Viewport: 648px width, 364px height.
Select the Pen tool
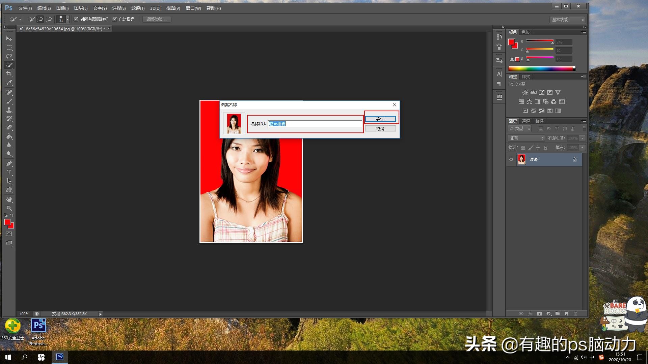click(9, 163)
